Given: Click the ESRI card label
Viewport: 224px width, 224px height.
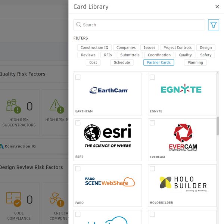Looking at the screenshot, I should [x=79, y=157].
